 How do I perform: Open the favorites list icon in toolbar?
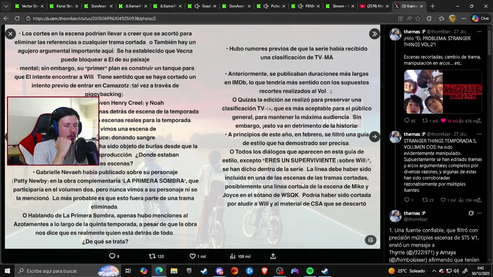pos(441,18)
